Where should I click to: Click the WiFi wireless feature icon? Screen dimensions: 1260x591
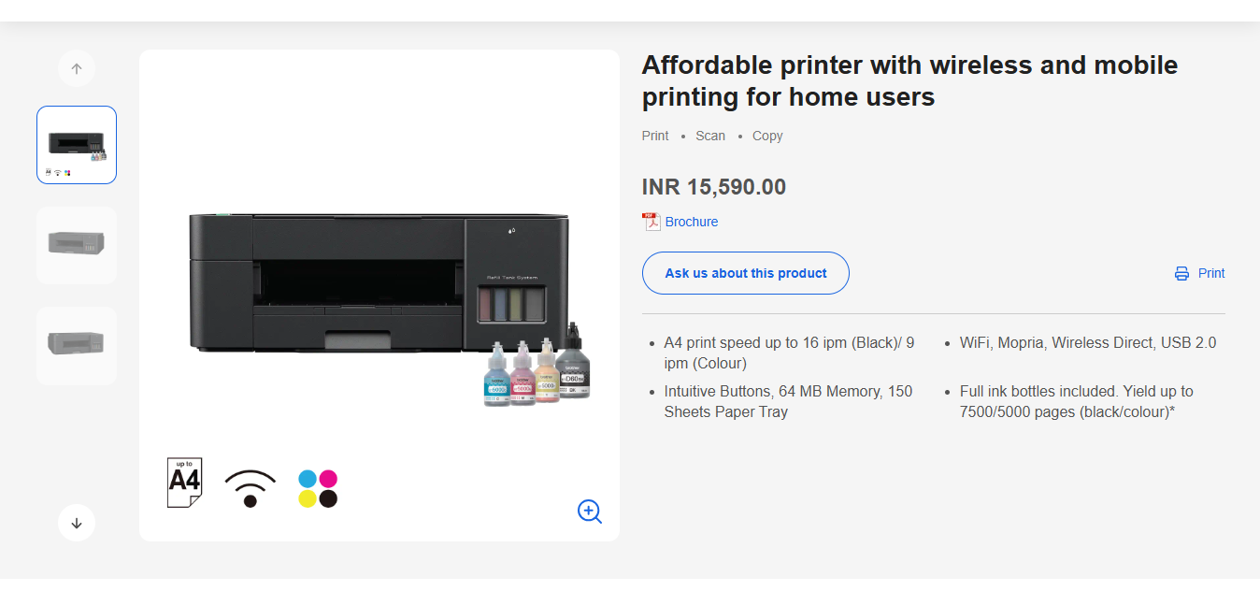point(249,484)
